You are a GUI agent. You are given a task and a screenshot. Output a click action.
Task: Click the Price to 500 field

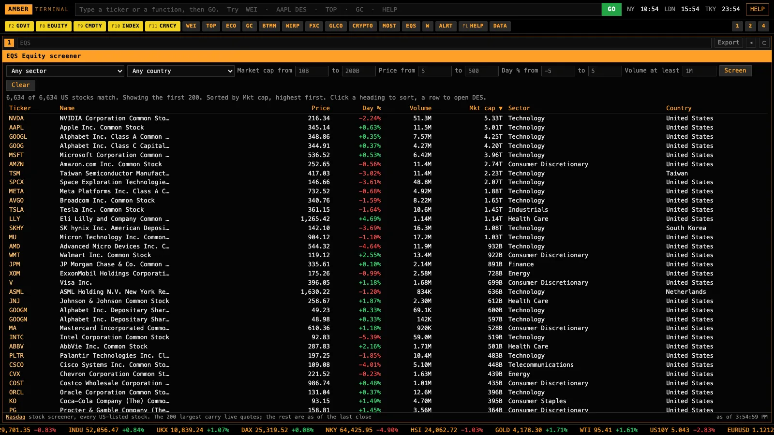(482, 71)
